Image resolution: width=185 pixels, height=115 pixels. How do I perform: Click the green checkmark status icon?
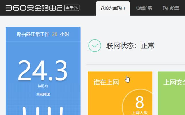click(x=95, y=46)
